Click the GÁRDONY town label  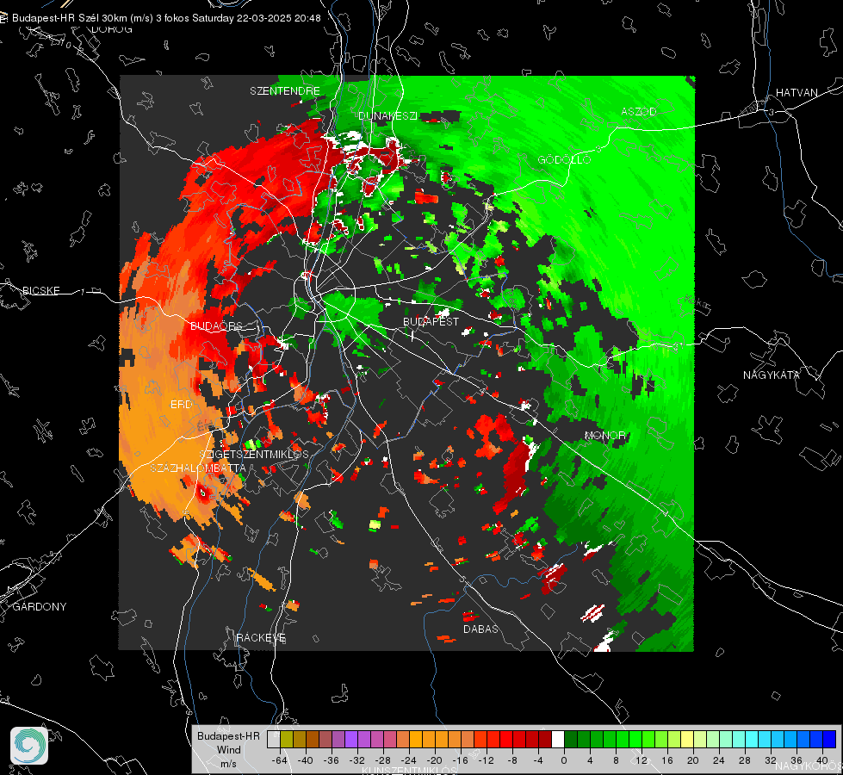point(40,607)
